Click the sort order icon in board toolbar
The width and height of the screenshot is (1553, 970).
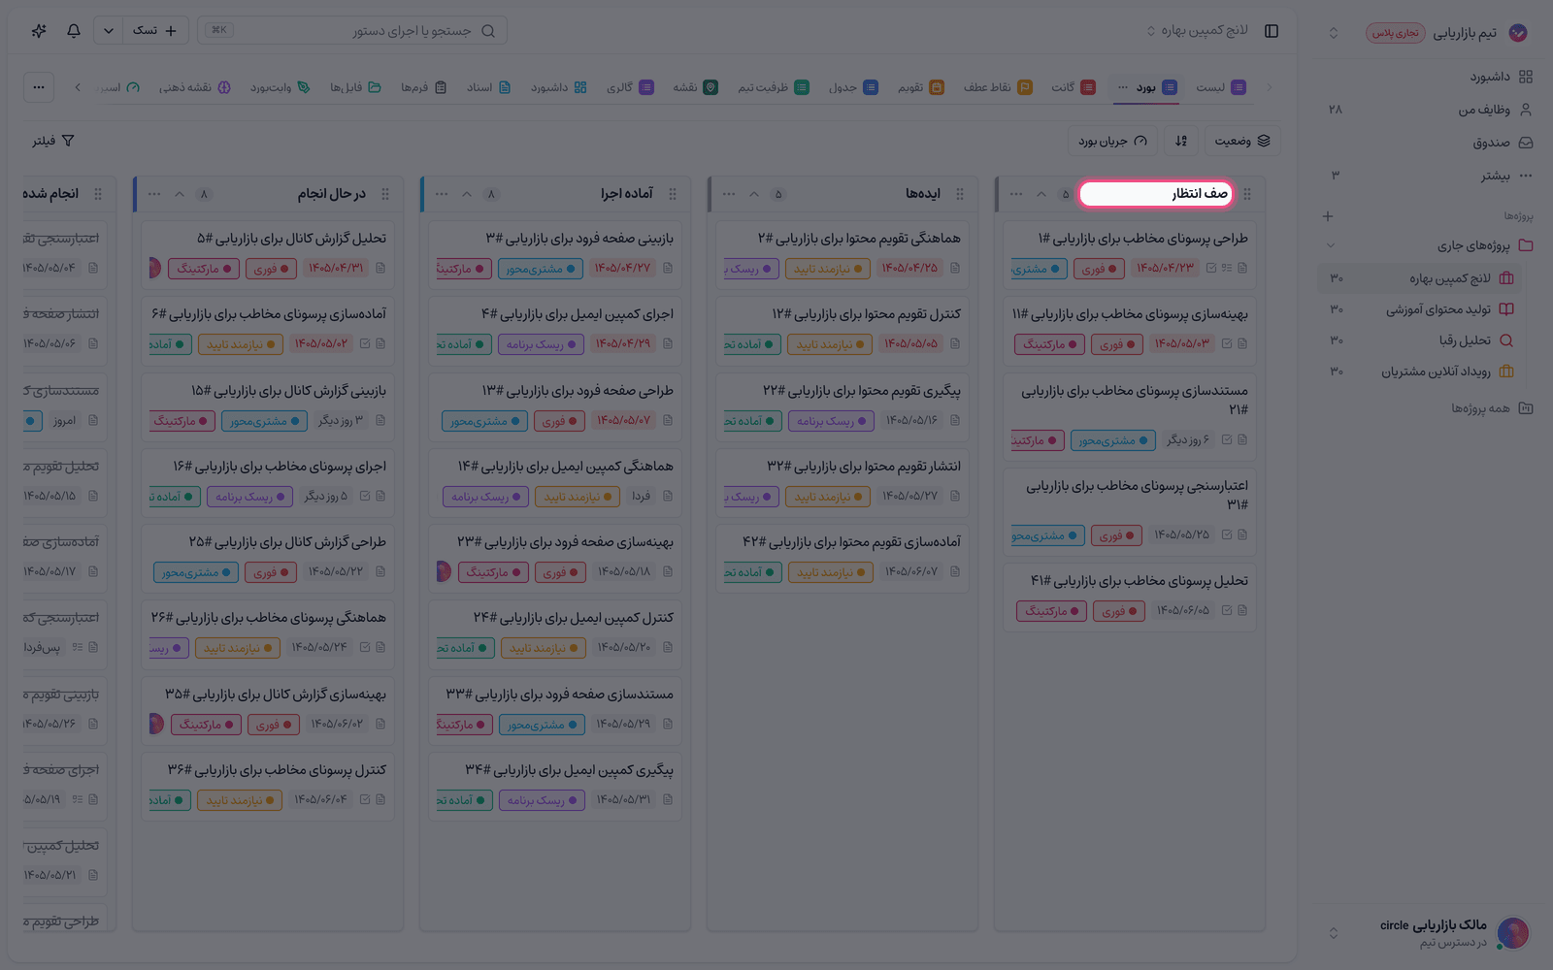[1181, 141]
